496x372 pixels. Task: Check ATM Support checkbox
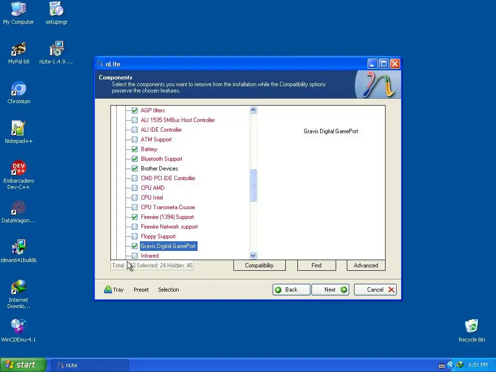[x=135, y=139]
